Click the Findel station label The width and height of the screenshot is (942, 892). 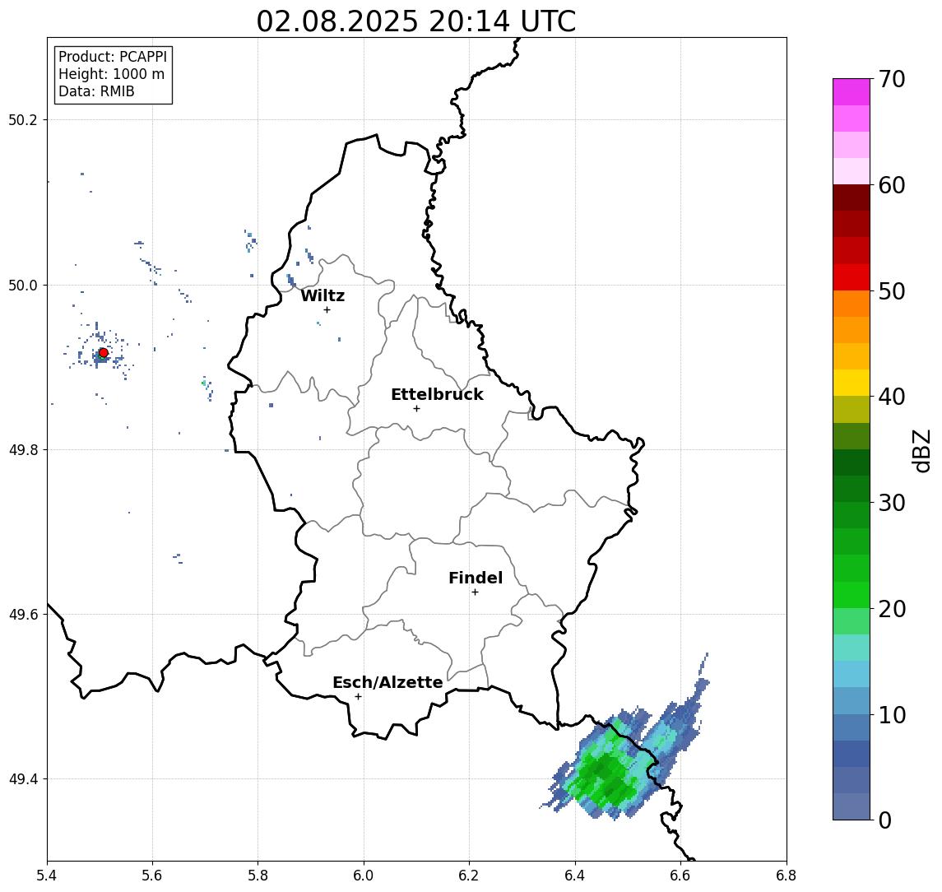pos(476,578)
